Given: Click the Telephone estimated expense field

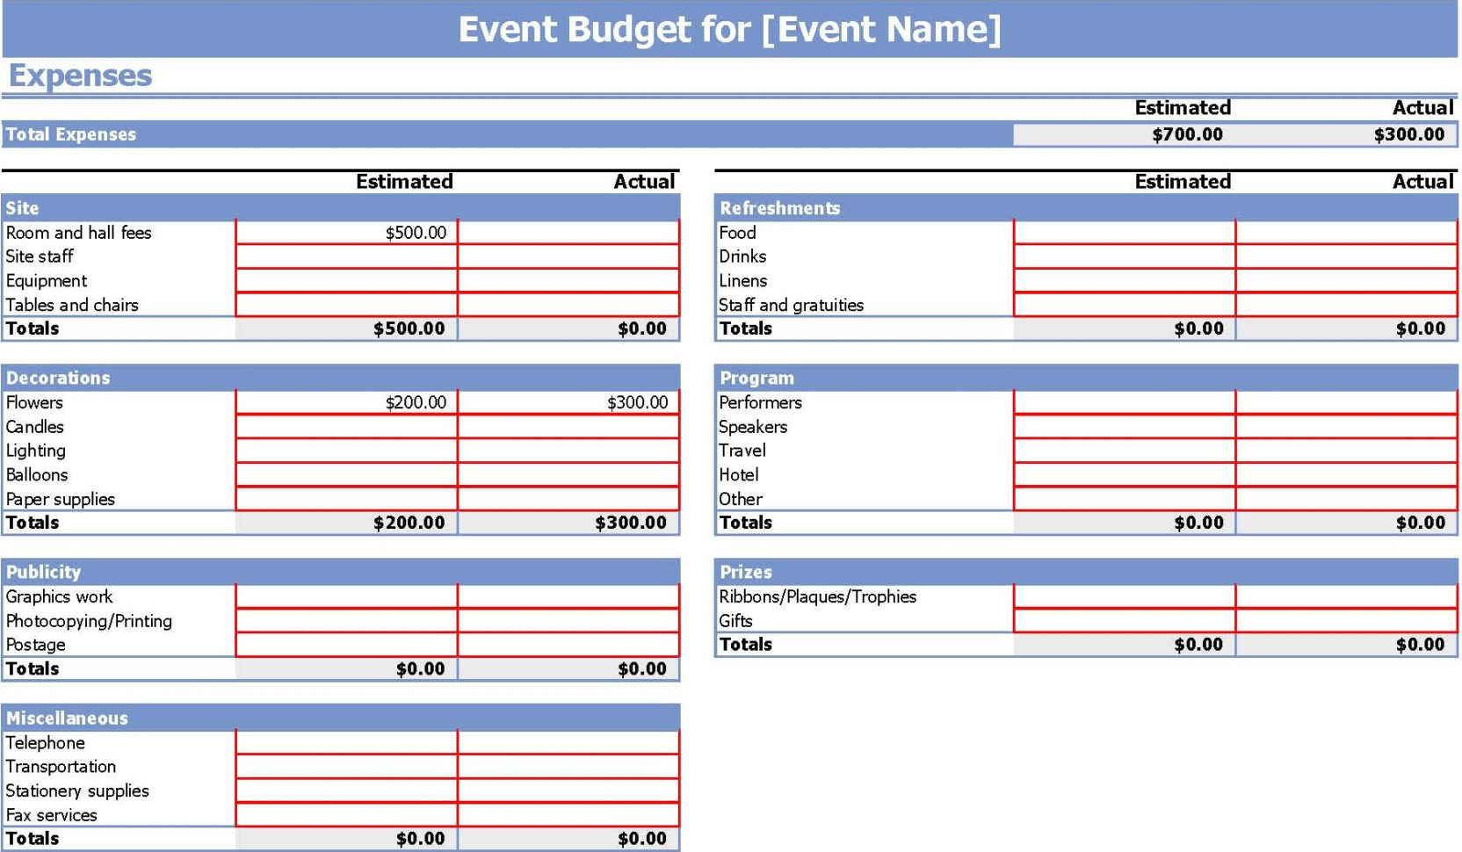Looking at the screenshot, I should [x=347, y=742].
